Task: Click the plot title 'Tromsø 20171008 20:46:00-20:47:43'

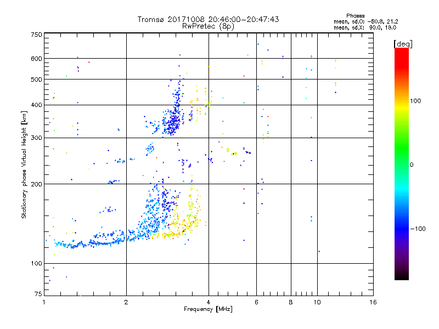Action: point(208,19)
